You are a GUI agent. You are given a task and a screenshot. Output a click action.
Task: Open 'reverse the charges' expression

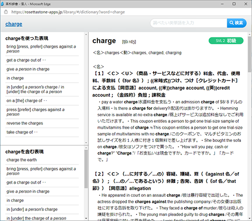point(42,123)
